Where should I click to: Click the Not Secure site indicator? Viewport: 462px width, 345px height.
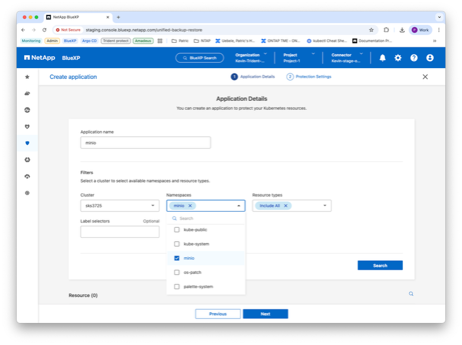click(x=68, y=30)
